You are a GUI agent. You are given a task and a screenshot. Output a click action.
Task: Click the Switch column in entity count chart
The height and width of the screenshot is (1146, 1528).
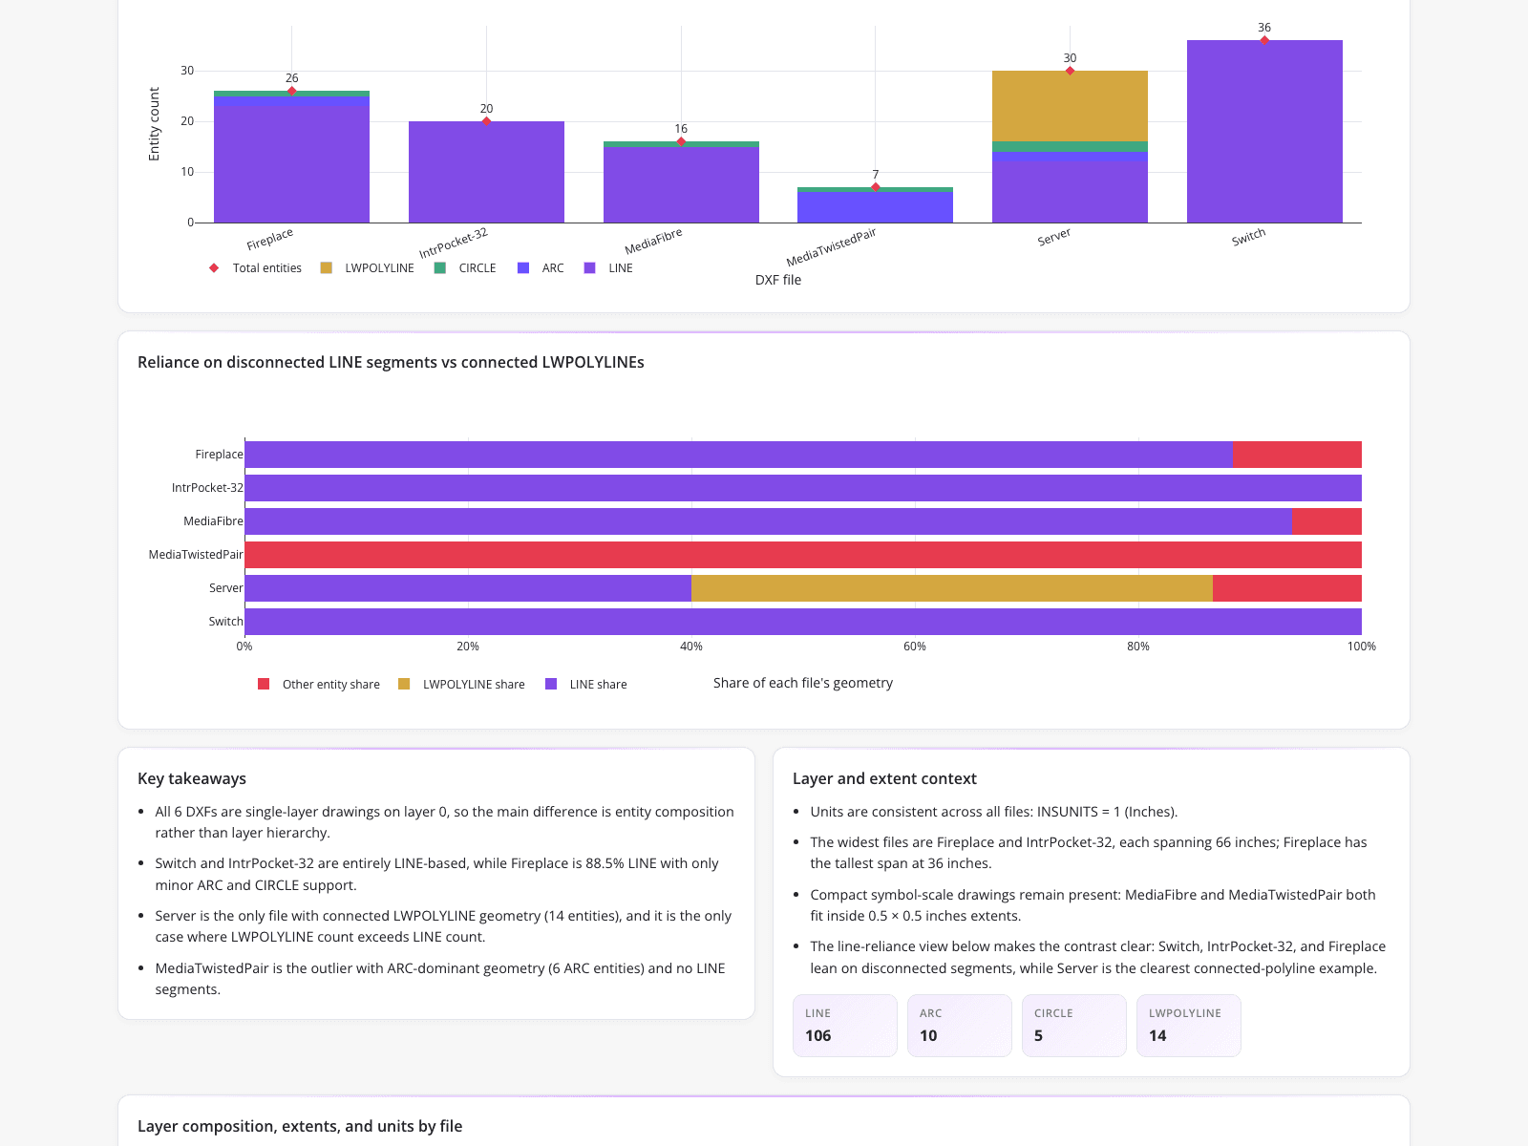point(1264,132)
